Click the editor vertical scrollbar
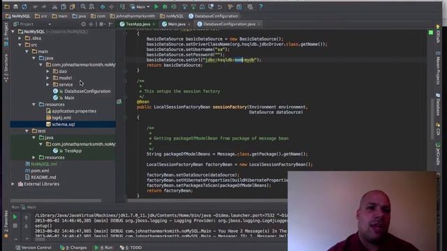Screen dimensions: 447x251 point(432,119)
